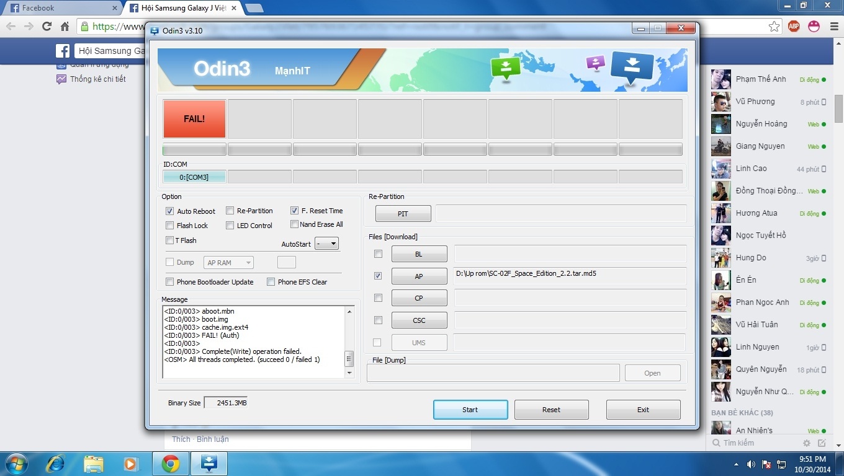Open chat with Hương Atua

(768, 213)
